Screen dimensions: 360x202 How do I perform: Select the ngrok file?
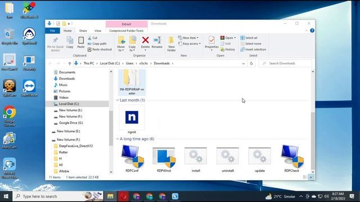coord(132,120)
